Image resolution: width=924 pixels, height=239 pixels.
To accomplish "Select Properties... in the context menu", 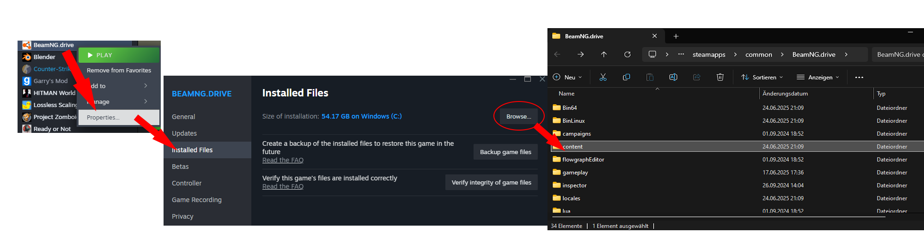I will click(119, 117).
